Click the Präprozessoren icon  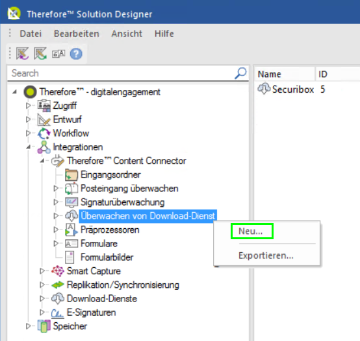(71, 229)
